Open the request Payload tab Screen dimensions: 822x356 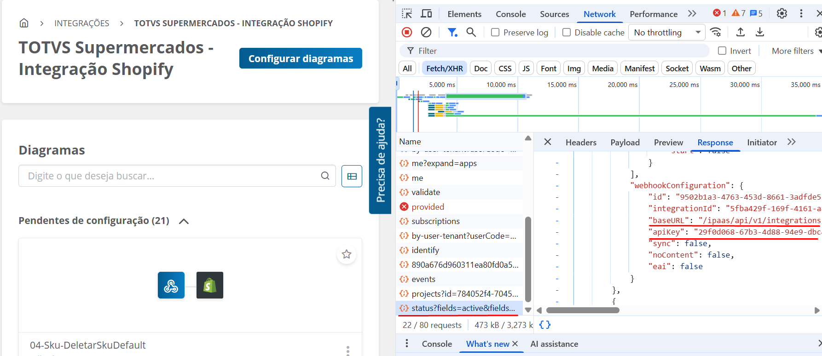625,143
